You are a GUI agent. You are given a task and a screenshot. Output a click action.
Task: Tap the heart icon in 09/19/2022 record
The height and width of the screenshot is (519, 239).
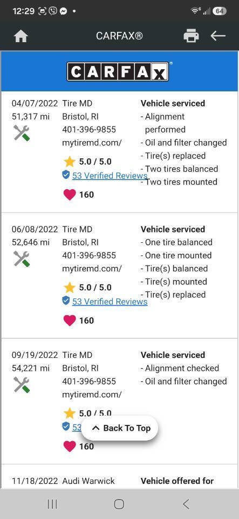click(x=69, y=446)
